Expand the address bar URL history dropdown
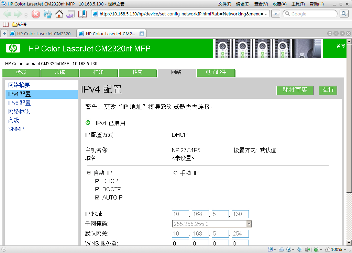Image resolution: width=352 pixels, height=253 pixels. (266, 14)
